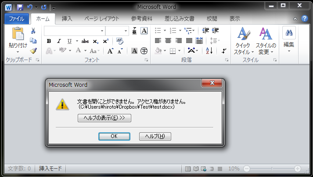Expand the Font (フォント) dialog launcher
This screenshot has width=313, height=177.
pos(147,60)
